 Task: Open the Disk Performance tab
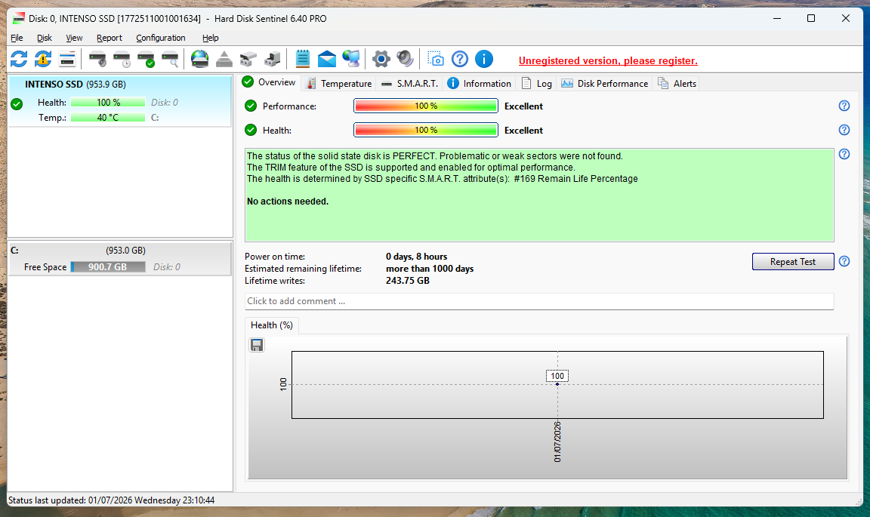pyautogui.click(x=605, y=84)
